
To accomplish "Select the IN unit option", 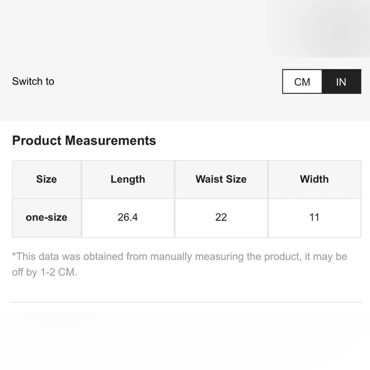I will tap(341, 82).
